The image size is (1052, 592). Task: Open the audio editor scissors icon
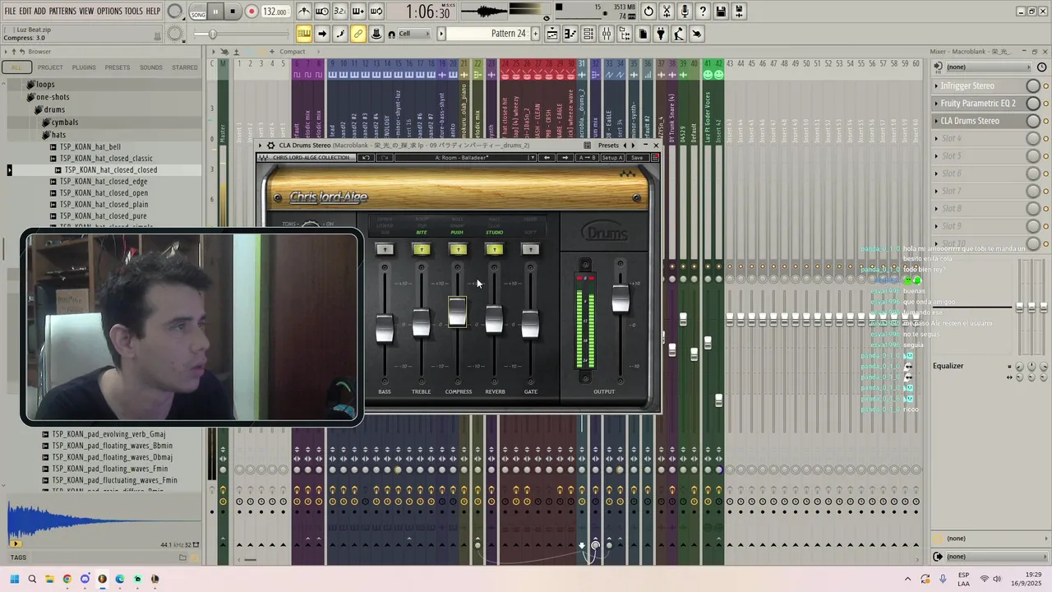pyautogui.click(x=667, y=12)
